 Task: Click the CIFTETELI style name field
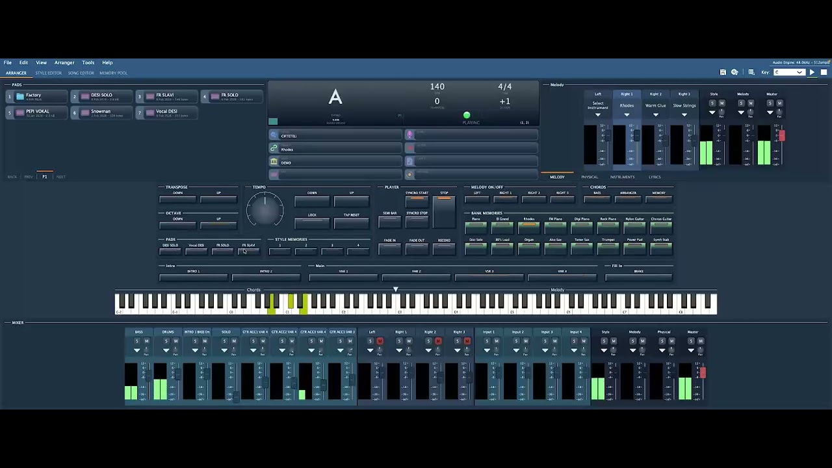coord(335,135)
